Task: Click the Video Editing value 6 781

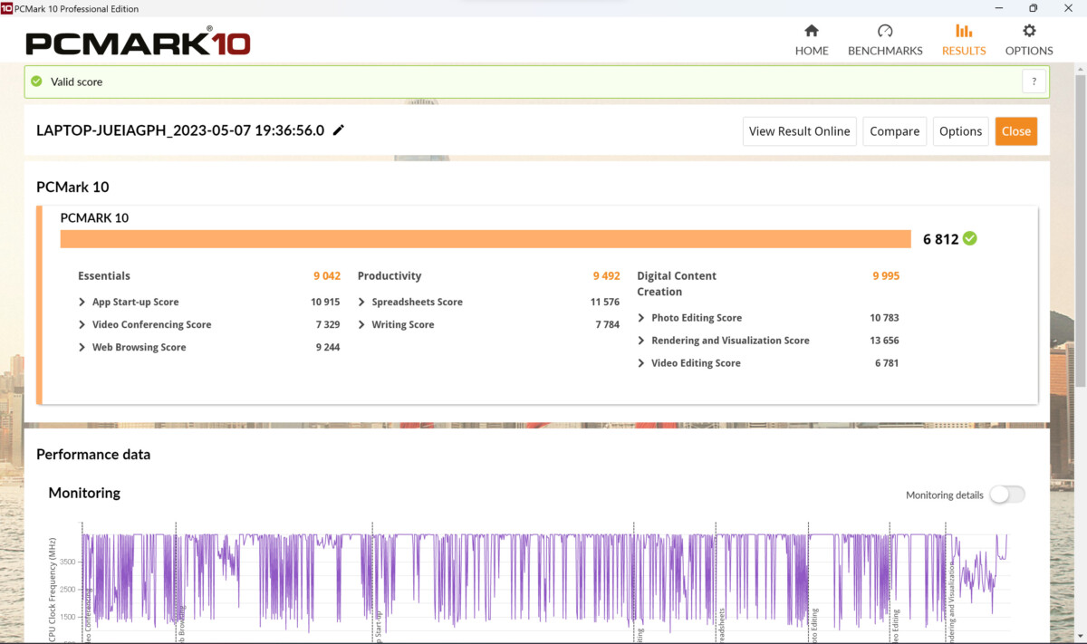Action: click(x=888, y=363)
